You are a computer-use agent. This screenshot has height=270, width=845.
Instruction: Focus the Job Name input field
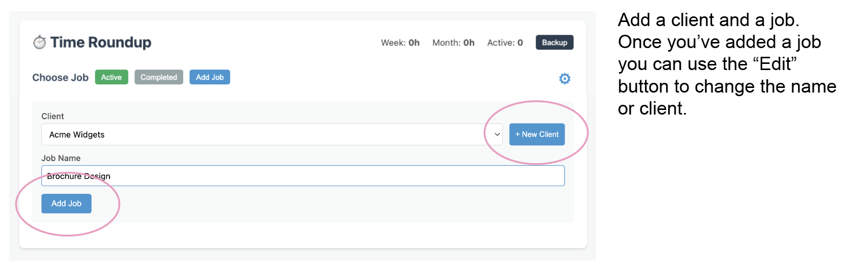[303, 176]
